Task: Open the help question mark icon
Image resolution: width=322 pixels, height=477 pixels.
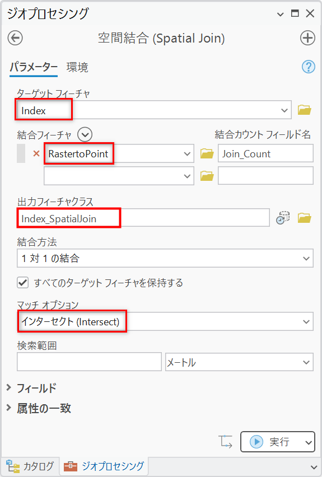Action: 309,67
